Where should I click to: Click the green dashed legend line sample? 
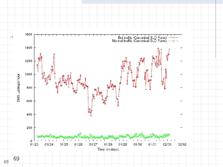(x=173, y=41)
